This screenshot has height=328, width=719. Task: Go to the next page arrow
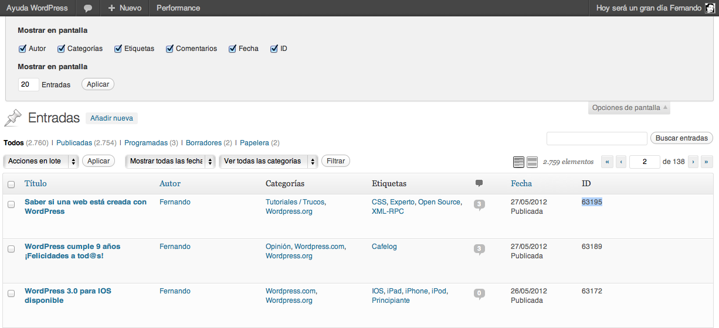[693, 162]
